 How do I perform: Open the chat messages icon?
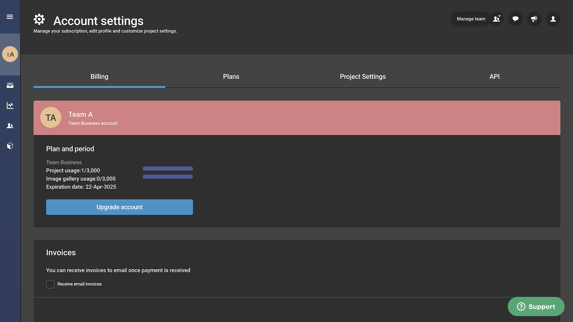point(516,19)
